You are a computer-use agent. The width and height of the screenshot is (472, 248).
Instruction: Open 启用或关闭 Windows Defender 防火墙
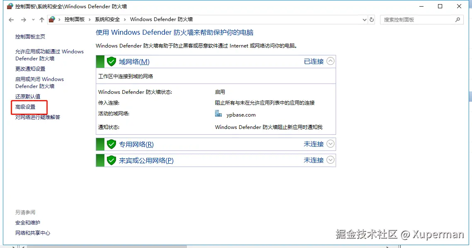tap(39, 83)
